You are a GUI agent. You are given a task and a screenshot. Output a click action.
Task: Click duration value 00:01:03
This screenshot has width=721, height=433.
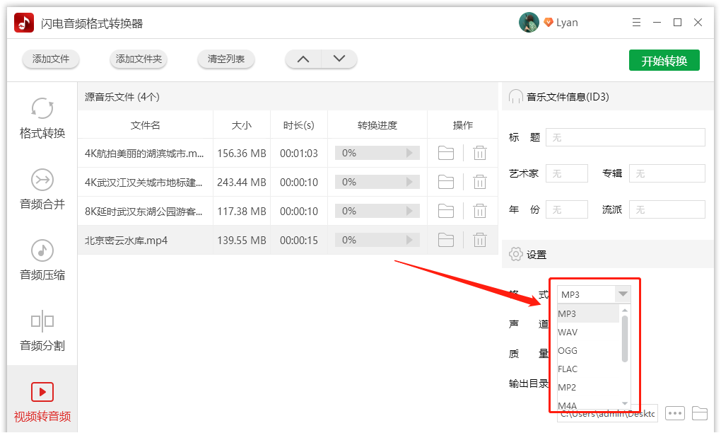pyautogui.click(x=299, y=154)
